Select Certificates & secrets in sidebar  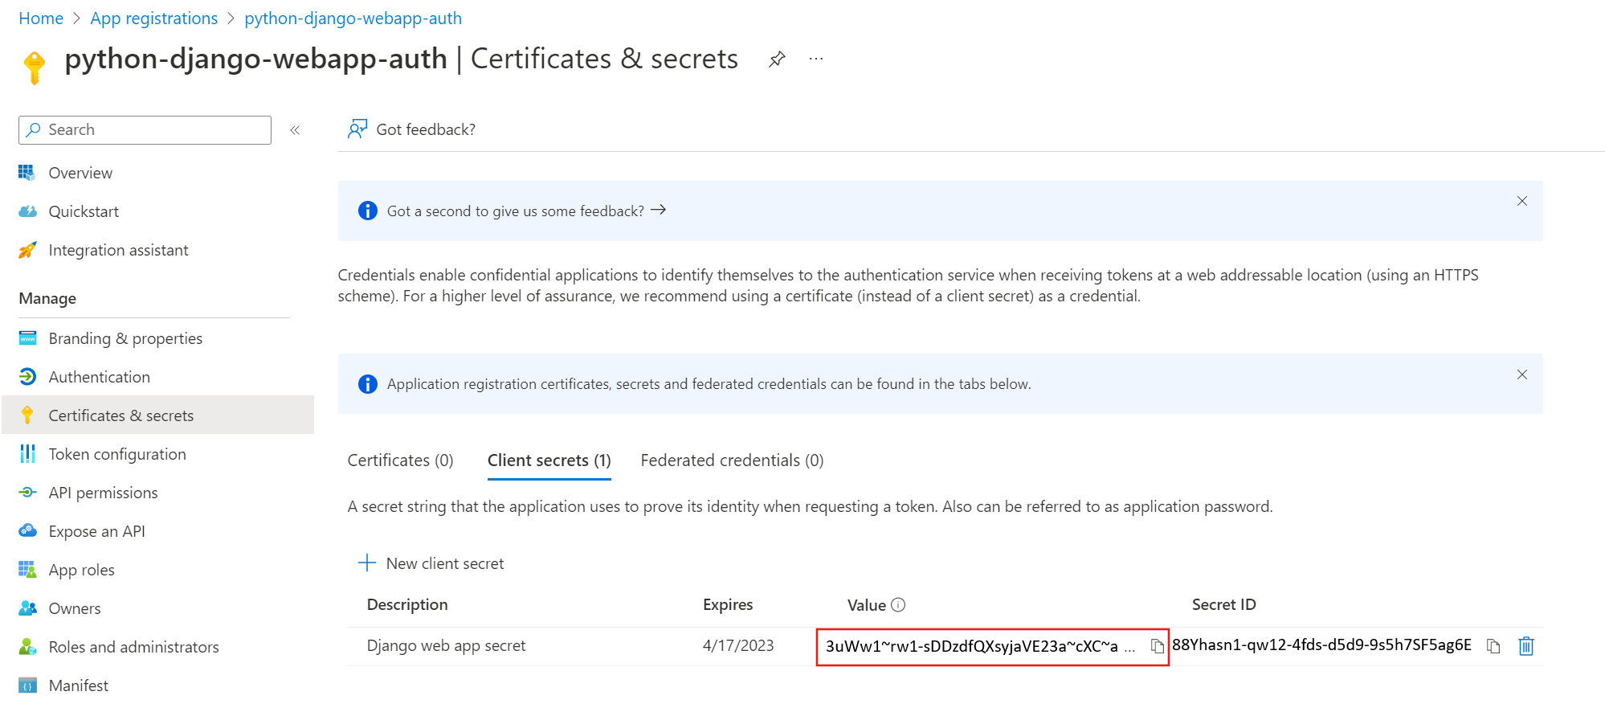click(157, 415)
